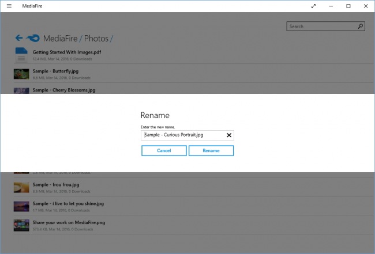The image size is (375, 254).
Task: Minimize the MediaFire window
Action: coord(331,6)
